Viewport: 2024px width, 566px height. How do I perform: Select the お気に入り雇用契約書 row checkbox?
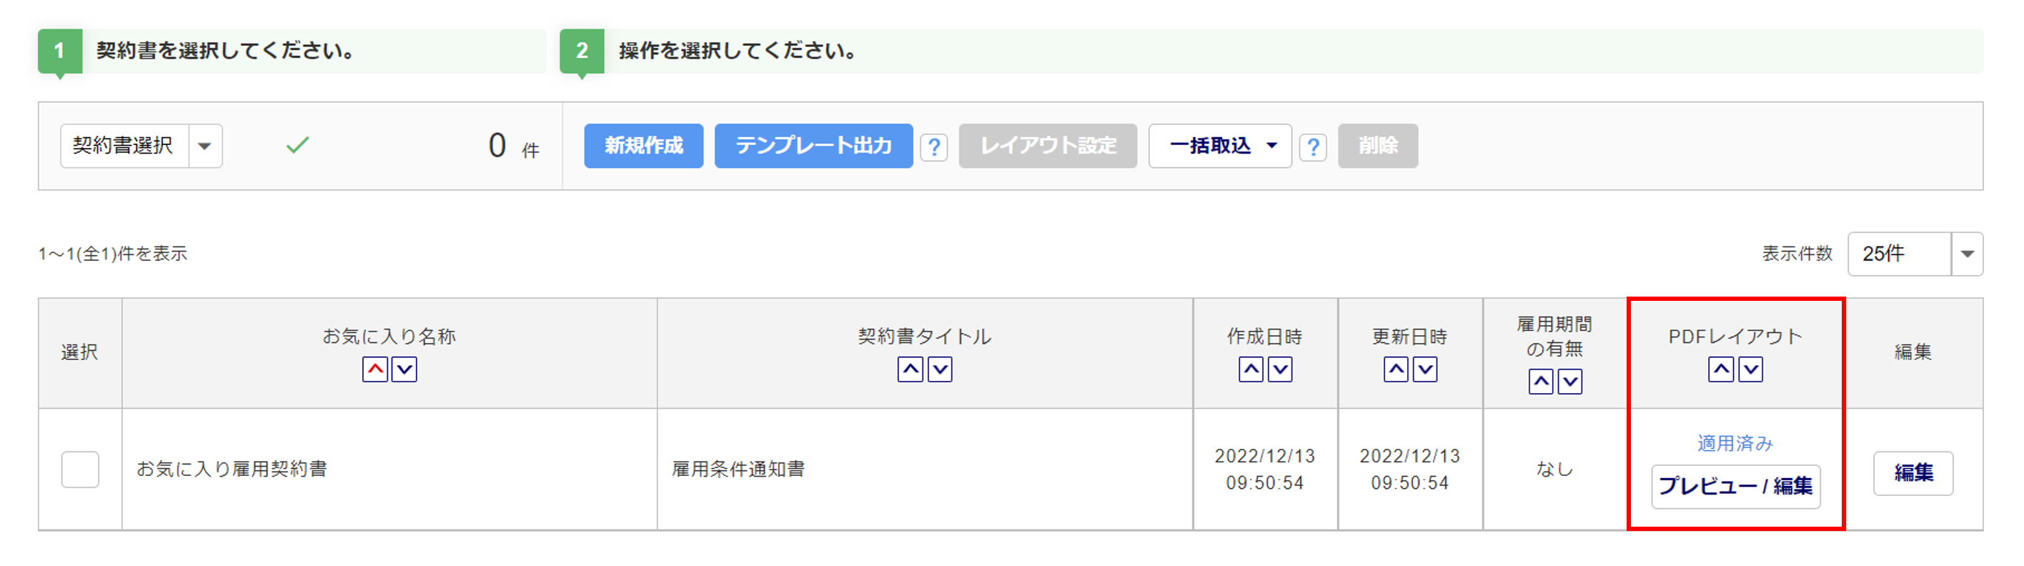pyautogui.click(x=80, y=470)
